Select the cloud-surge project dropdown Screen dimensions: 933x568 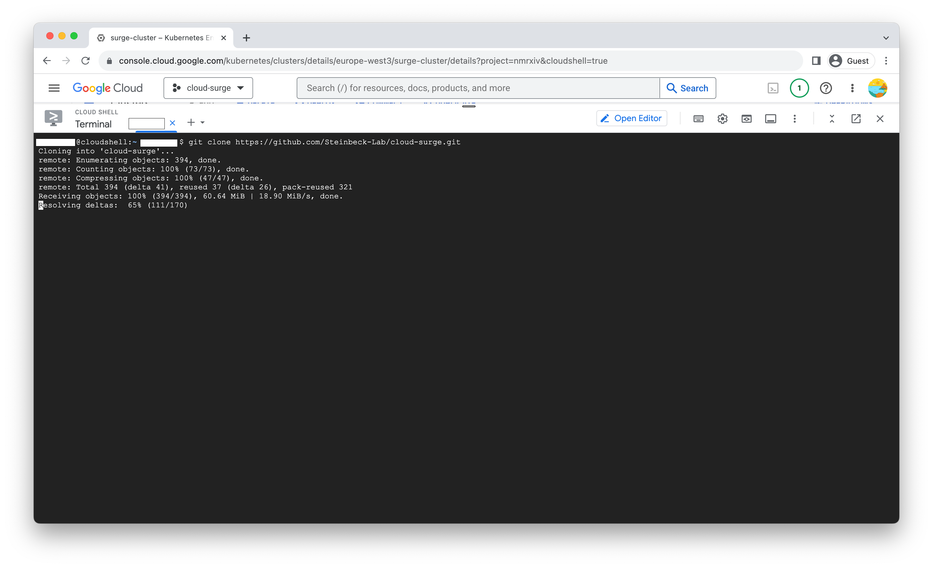209,87
